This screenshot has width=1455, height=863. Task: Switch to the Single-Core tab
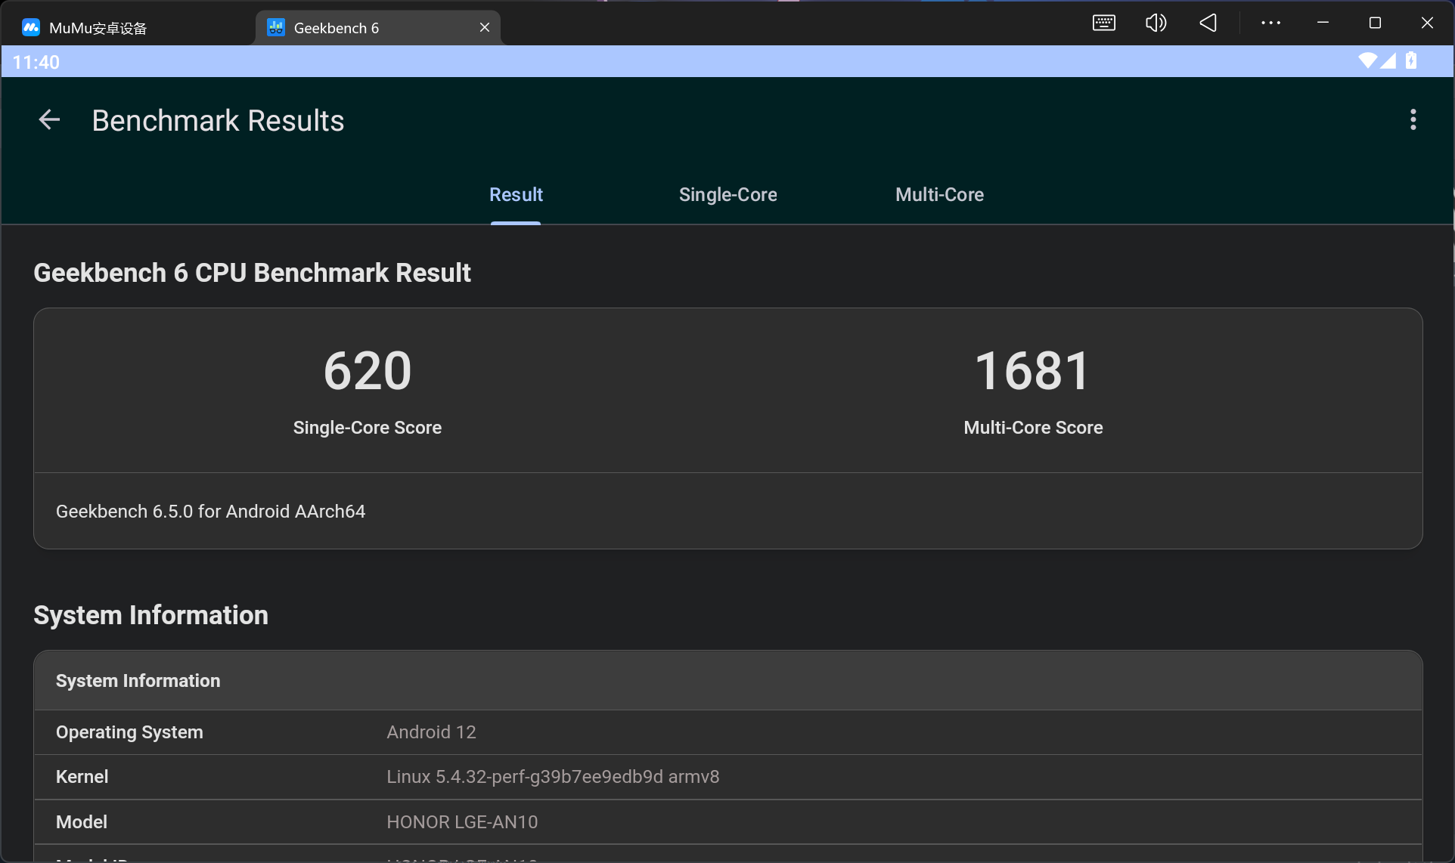point(727,195)
